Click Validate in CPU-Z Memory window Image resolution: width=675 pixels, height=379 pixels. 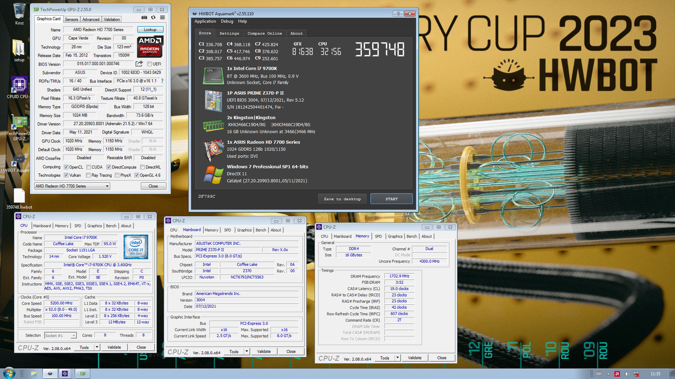[x=415, y=358]
